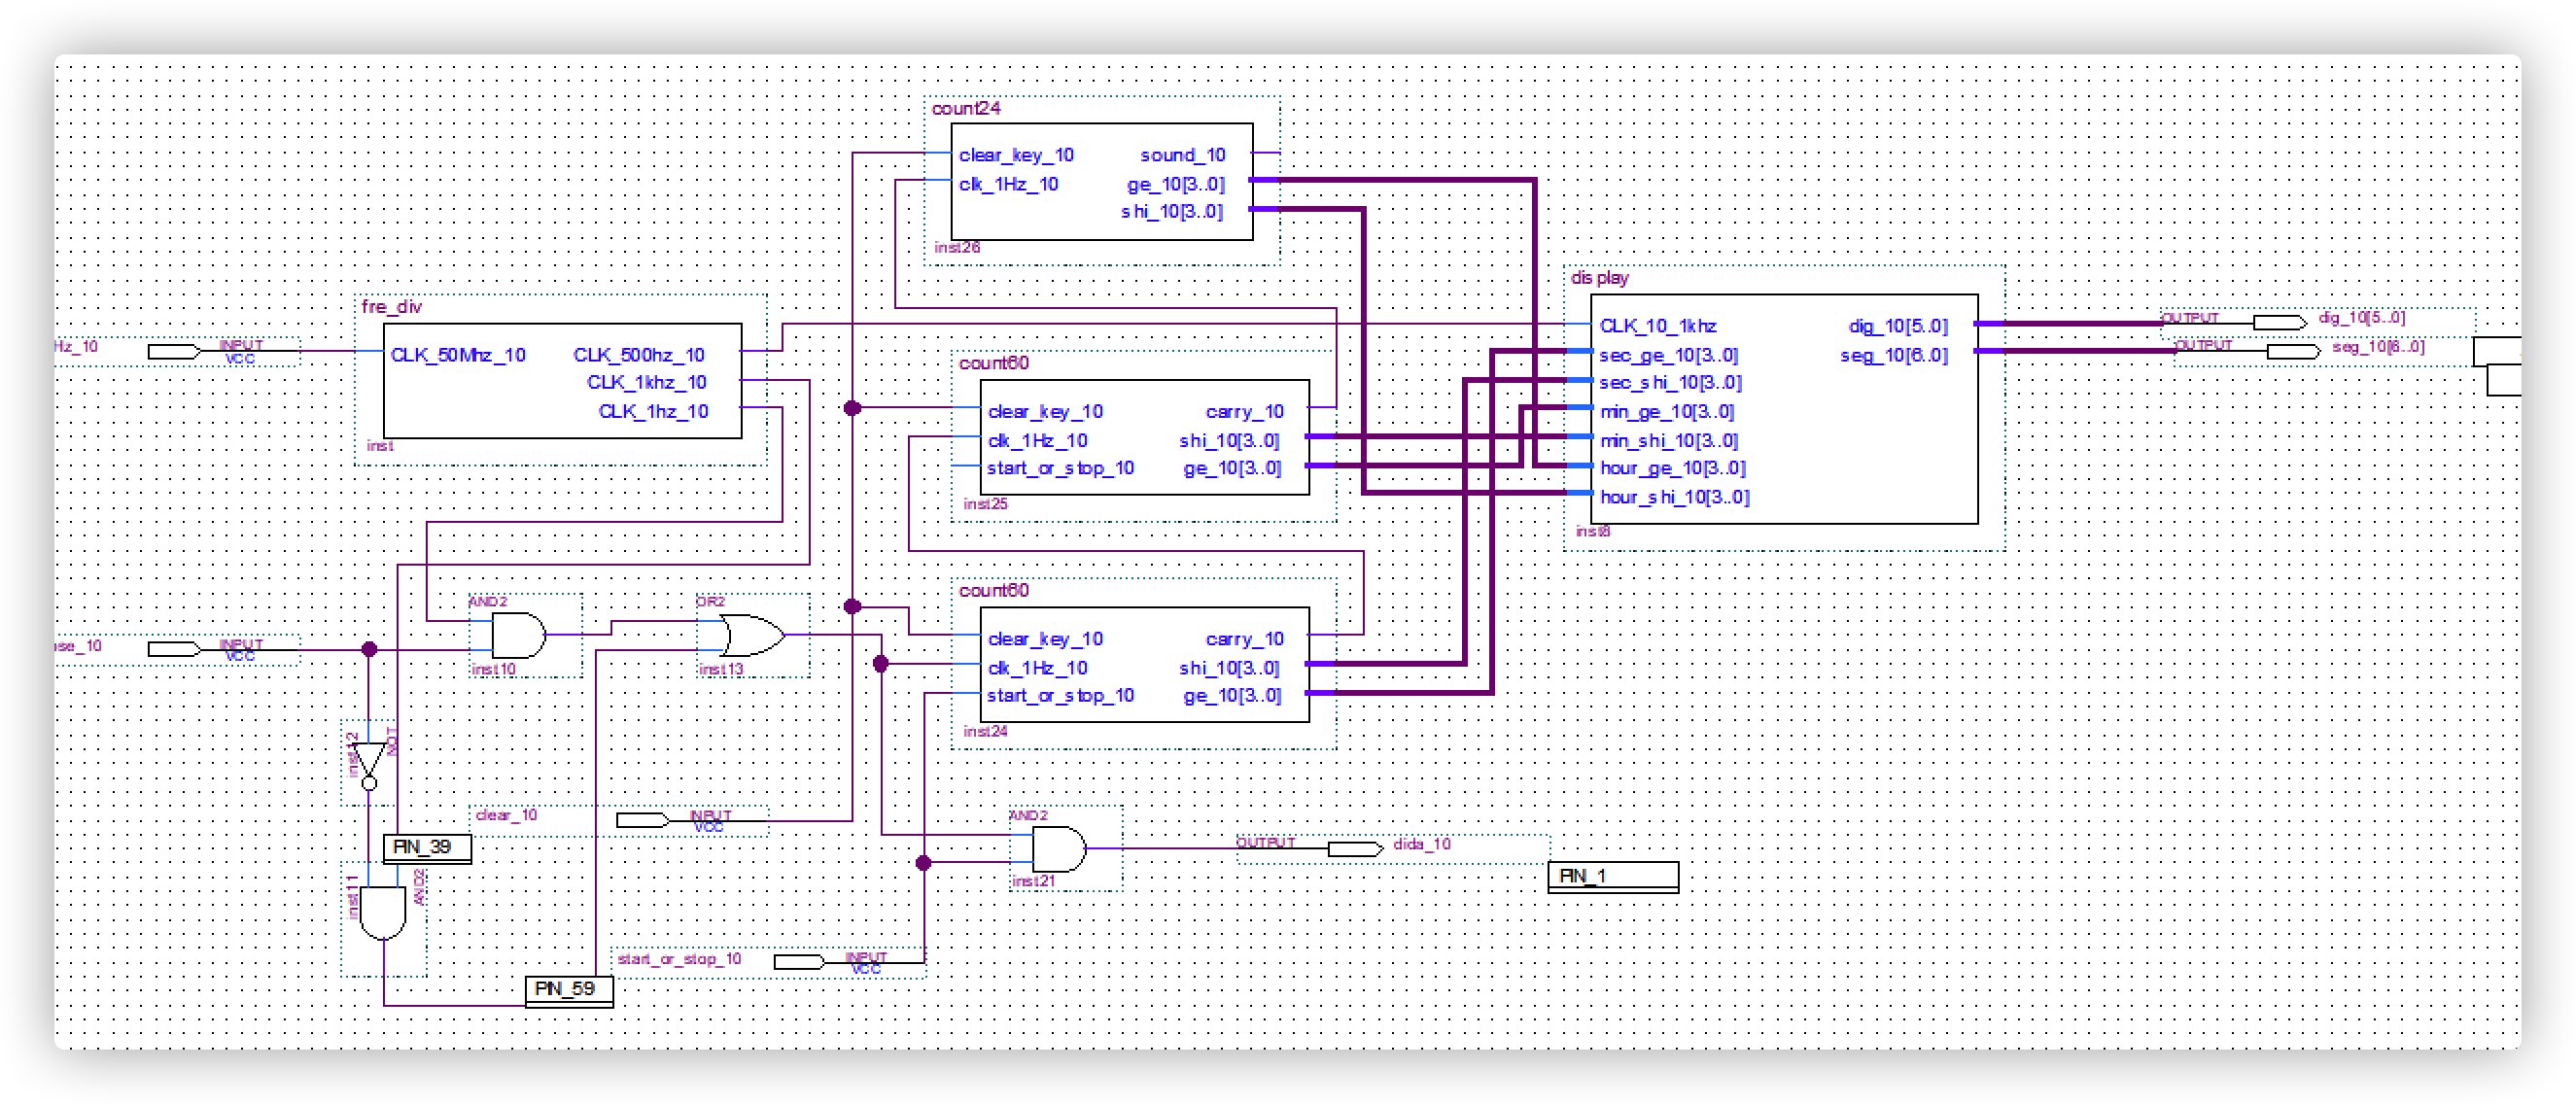The height and width of the screenshot is (1104, 2576).
Task: Select the AND2 gate labeled inst21
Action: point(1057,849)
